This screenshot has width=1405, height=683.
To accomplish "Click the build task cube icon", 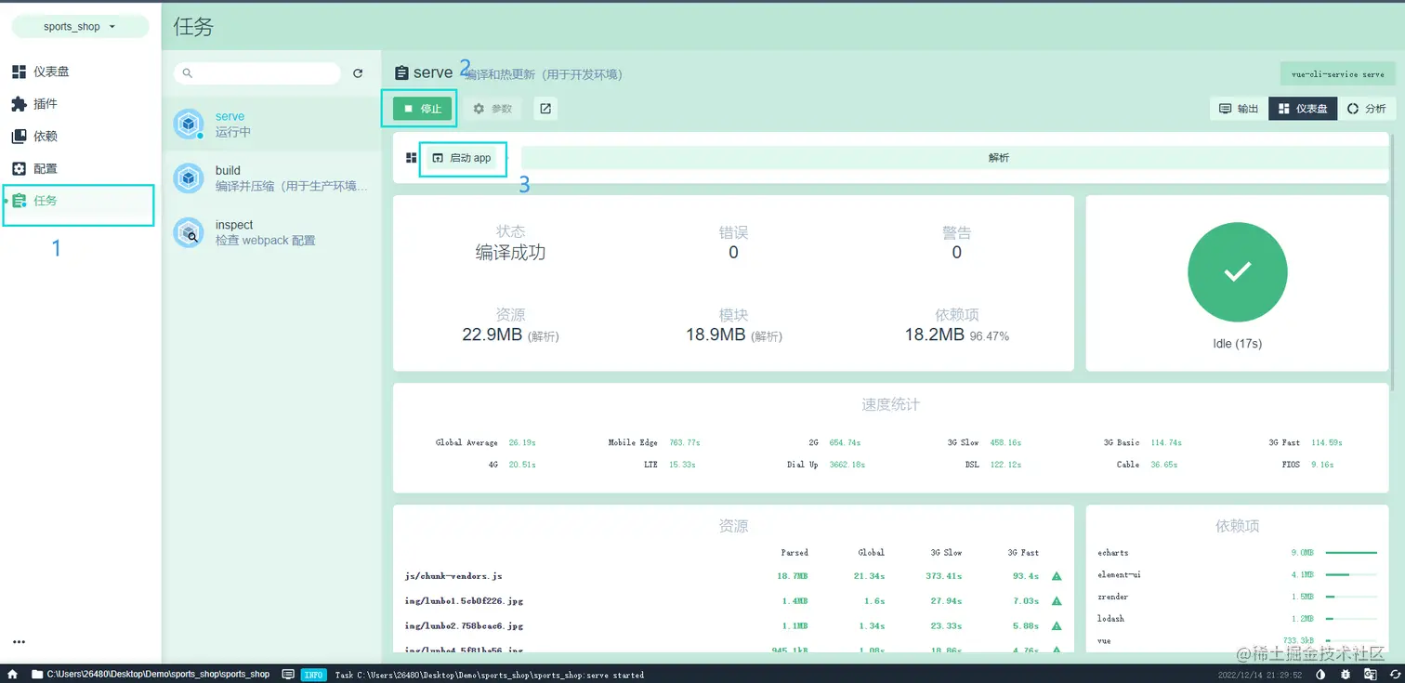I will [189, 177].
